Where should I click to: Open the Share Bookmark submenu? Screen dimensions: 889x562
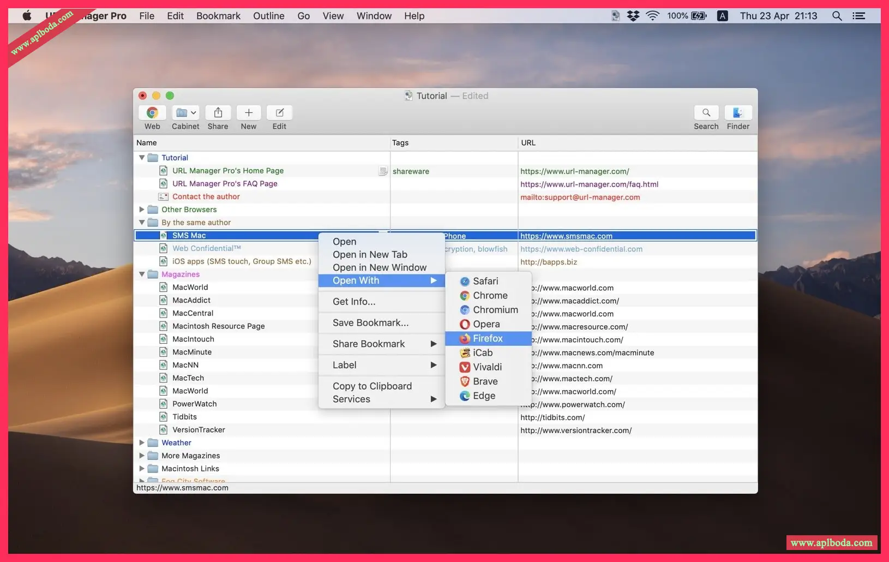[382, 344]
